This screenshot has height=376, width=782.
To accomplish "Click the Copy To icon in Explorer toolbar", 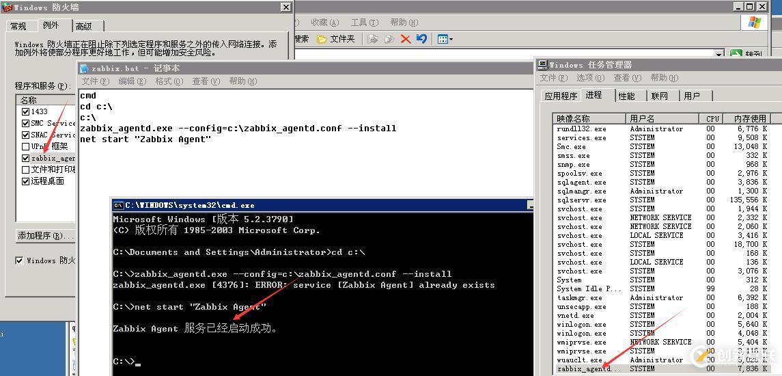I will tap(389, 39).
